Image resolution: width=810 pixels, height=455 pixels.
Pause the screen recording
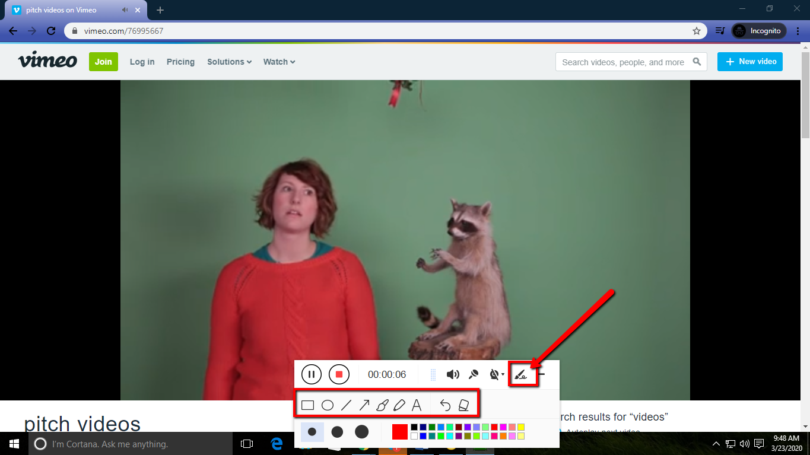tap(312, 374)
